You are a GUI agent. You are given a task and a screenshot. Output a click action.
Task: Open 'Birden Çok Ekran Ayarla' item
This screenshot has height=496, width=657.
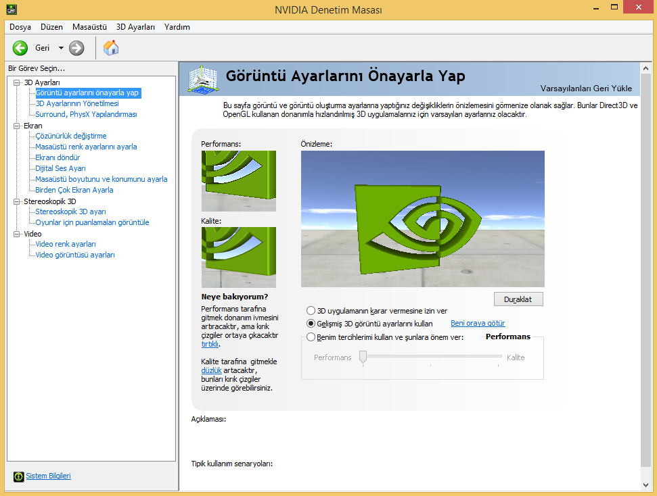pyautogui.click(x=74, y=190)
